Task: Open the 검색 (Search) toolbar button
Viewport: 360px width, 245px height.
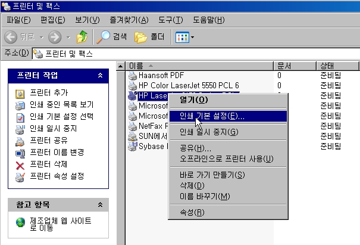Action: pyautogui.click(x=112, y=37)
